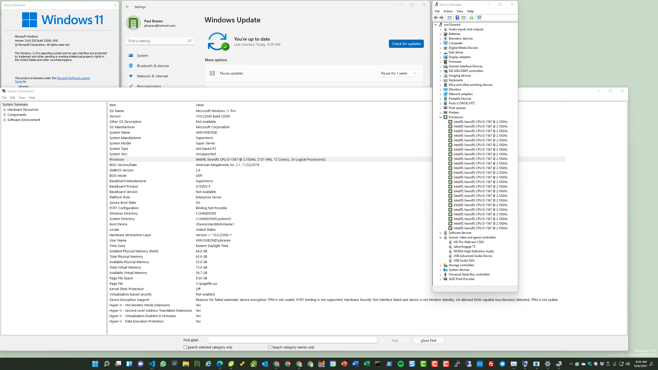Click search magnifier in Find a setting box
Image resolution: width=658 pixels, height=370 pixels.
(190, 41)
